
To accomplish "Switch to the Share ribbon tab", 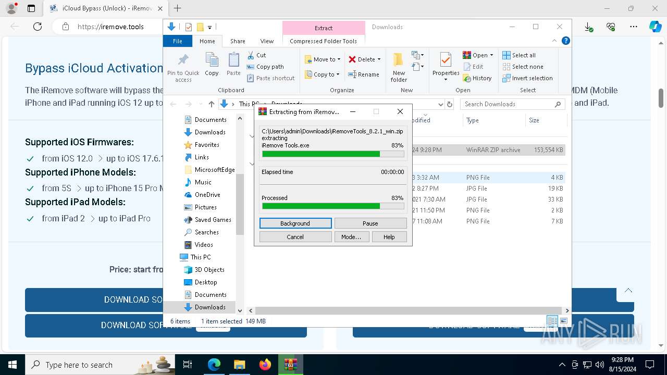I will pos(238,41).
